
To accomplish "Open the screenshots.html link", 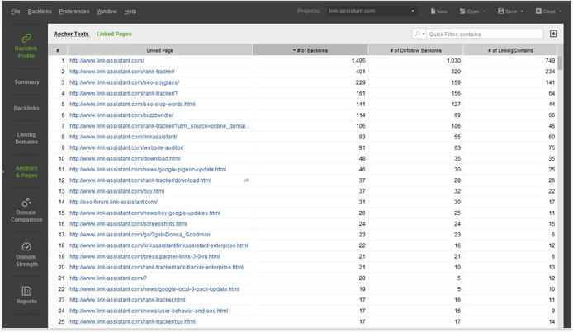I will click(128, 224).
